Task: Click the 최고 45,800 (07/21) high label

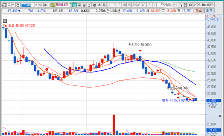Action: [x=22, y=25]
